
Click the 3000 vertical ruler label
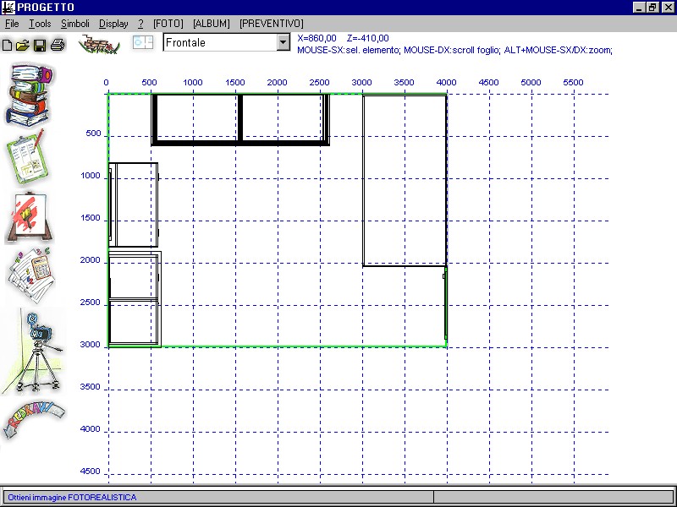click(x=90, y=345)
